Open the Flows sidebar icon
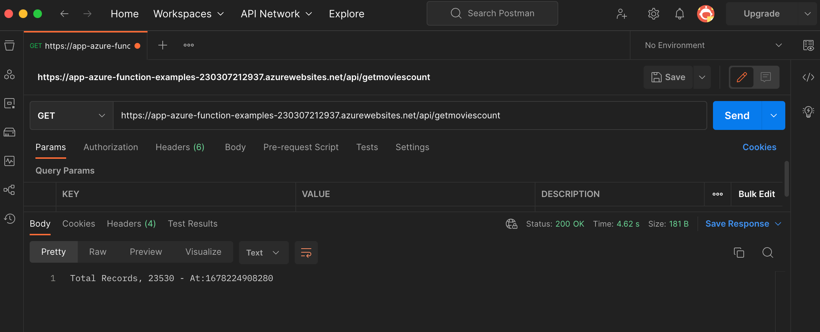Viewport: 820px width, 332px height. pyautogui.click(x=9, y=190)
